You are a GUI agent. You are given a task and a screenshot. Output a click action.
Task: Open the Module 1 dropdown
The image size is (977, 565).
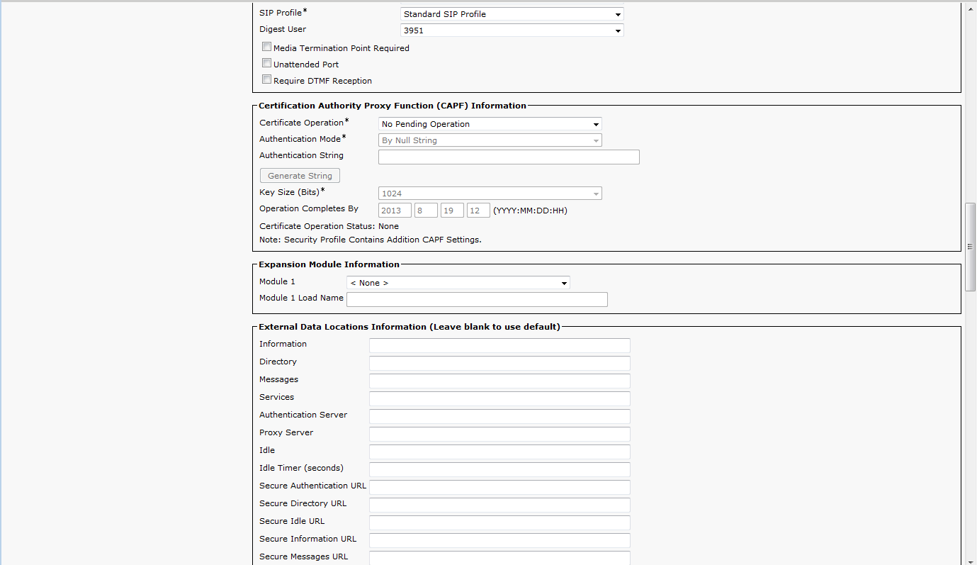tap(458, 283)
